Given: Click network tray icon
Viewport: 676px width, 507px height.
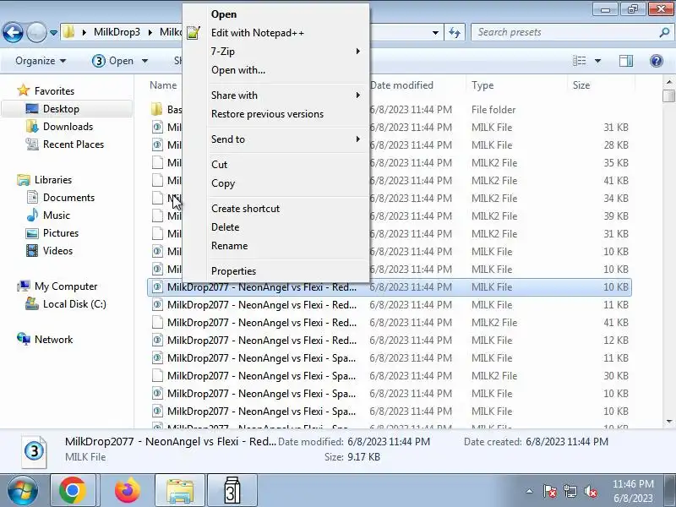Looking at the screenshot, I should 570,491.
